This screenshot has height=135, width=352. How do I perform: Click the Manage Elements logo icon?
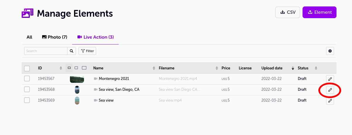(x=28, y=13)
